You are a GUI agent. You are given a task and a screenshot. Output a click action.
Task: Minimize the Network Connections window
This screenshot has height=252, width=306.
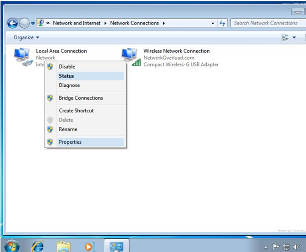pyautogui.click(x=298, y=12)
